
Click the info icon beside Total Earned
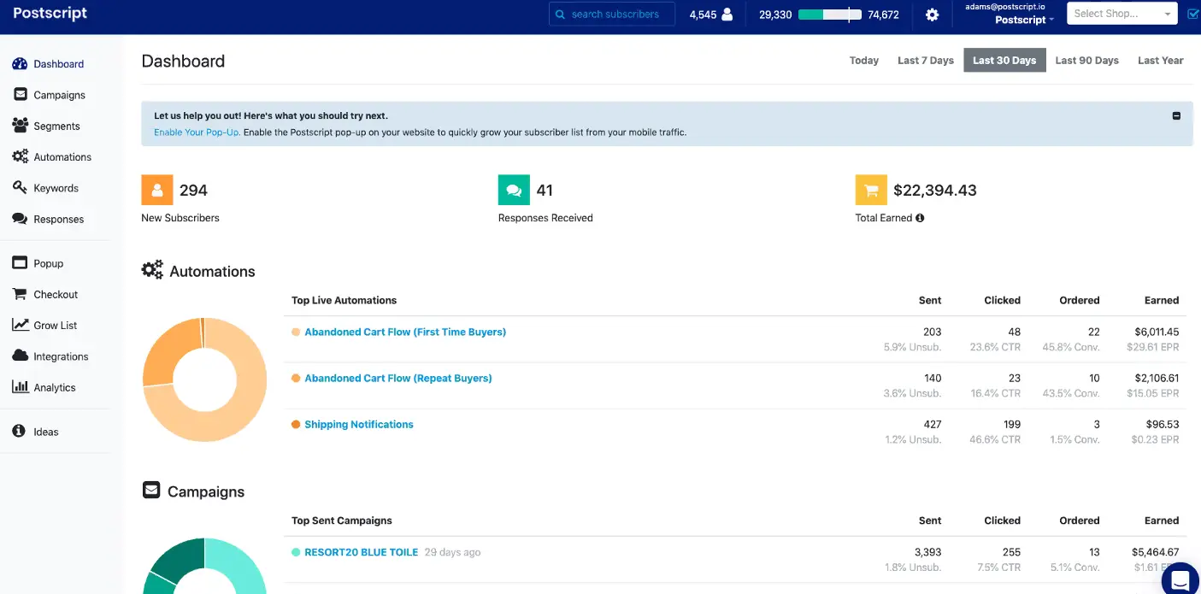click(x=920, y=218)
